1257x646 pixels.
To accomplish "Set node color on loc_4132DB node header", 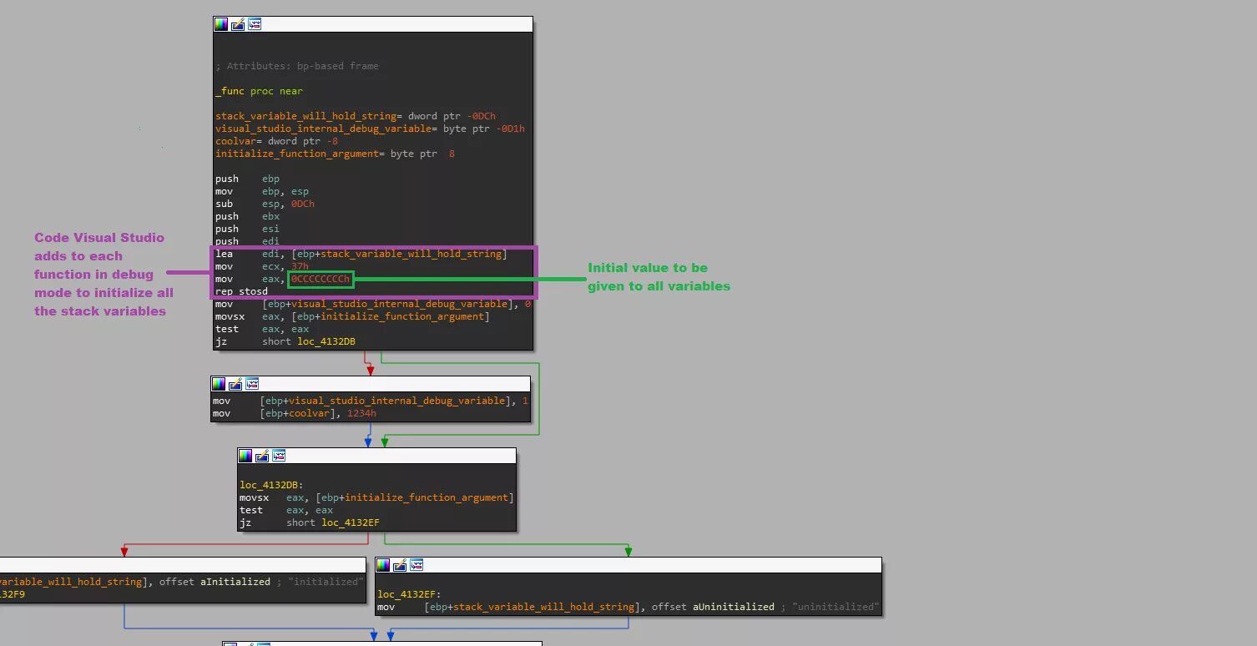I will (x=245, y=456).
